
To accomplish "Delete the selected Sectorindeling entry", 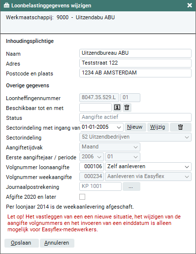I will (180, 127).
